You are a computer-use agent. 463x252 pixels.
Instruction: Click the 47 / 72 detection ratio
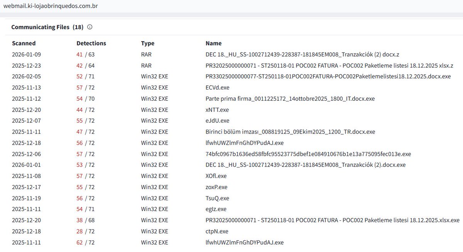point(85,132)
